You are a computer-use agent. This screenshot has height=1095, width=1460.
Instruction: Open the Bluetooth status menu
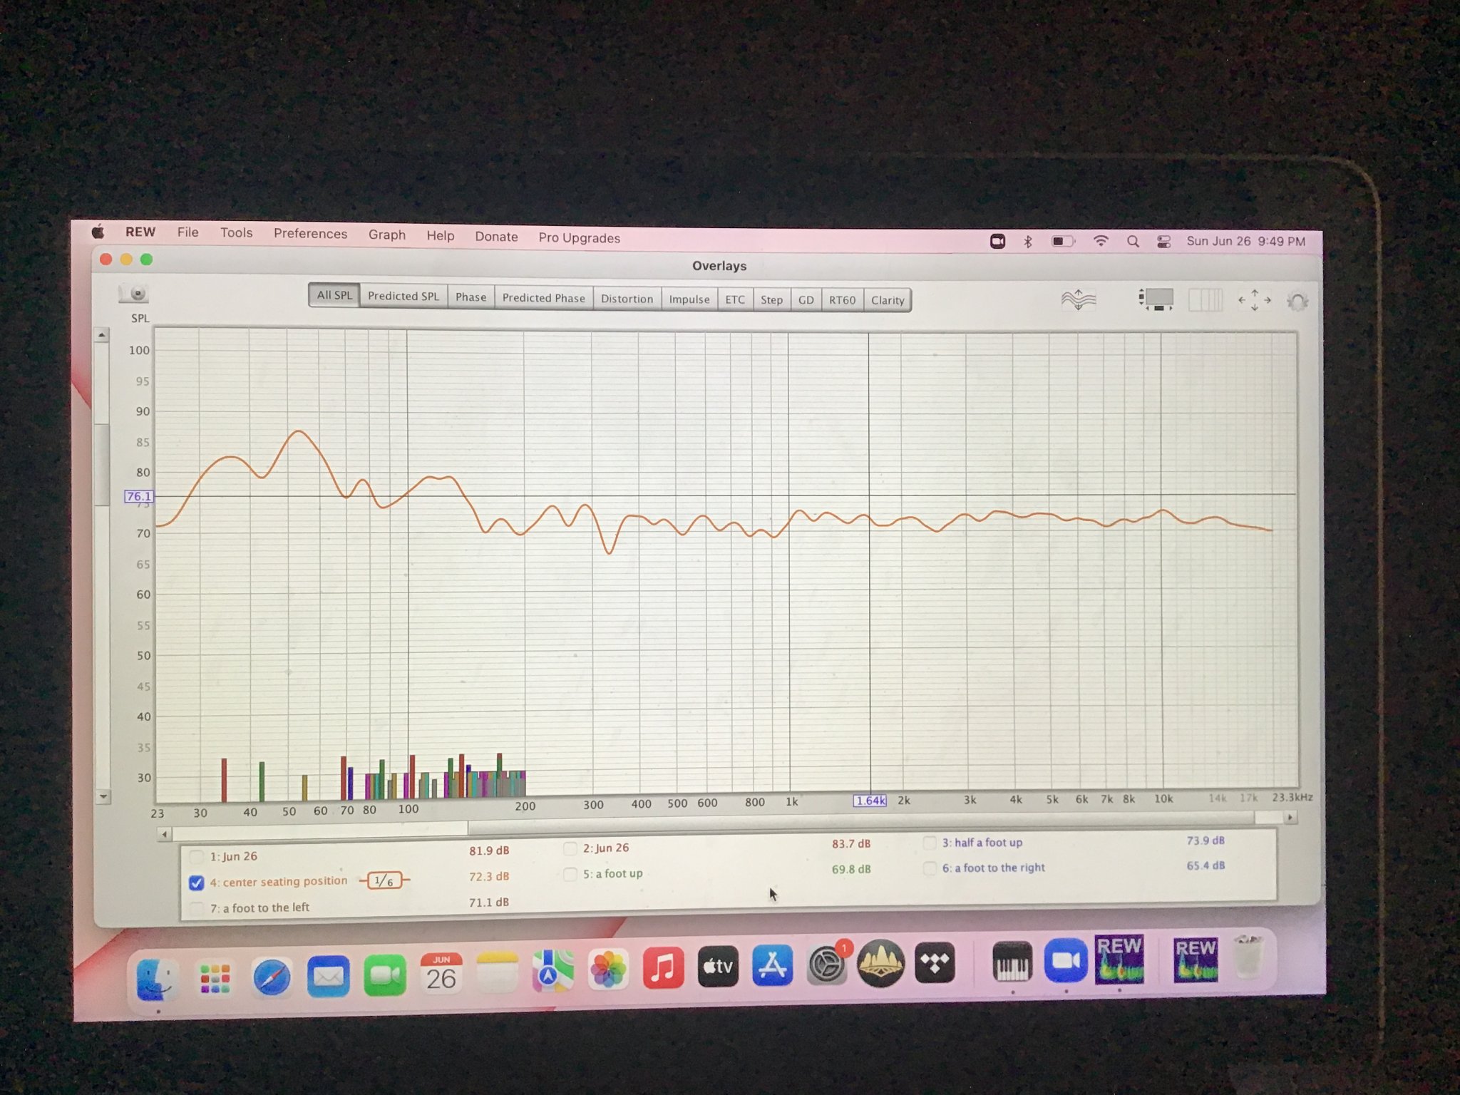1028,241
